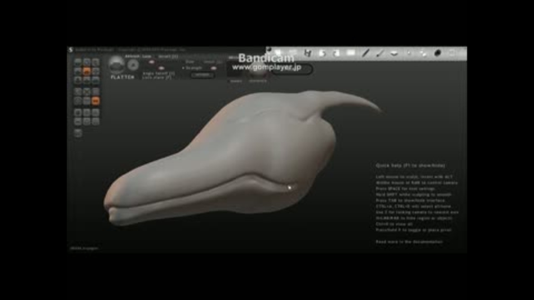Open the round material selector button
The width and height of the screenshot is (534, 300).
point(133,64)
